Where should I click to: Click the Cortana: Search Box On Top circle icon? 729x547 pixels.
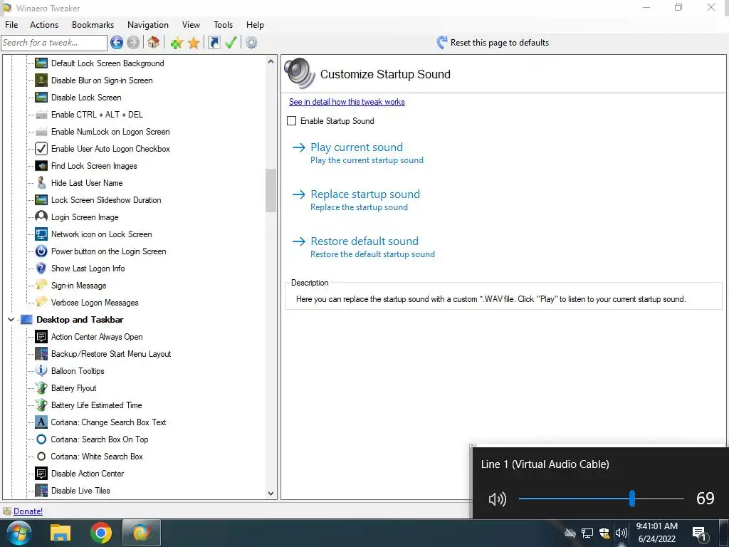(41, 439)
